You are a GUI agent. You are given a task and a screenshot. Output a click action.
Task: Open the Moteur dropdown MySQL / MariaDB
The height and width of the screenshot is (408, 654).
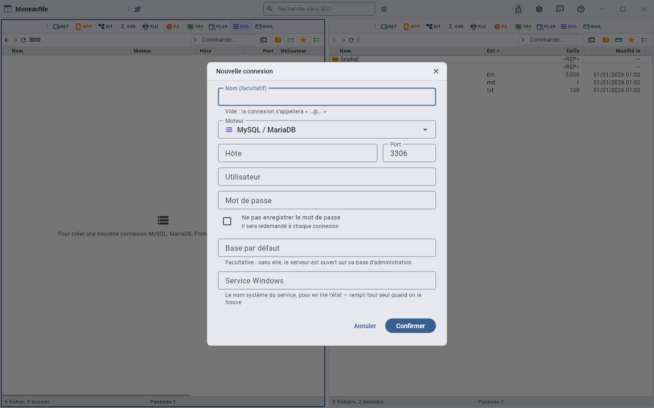tap(327, 130)
